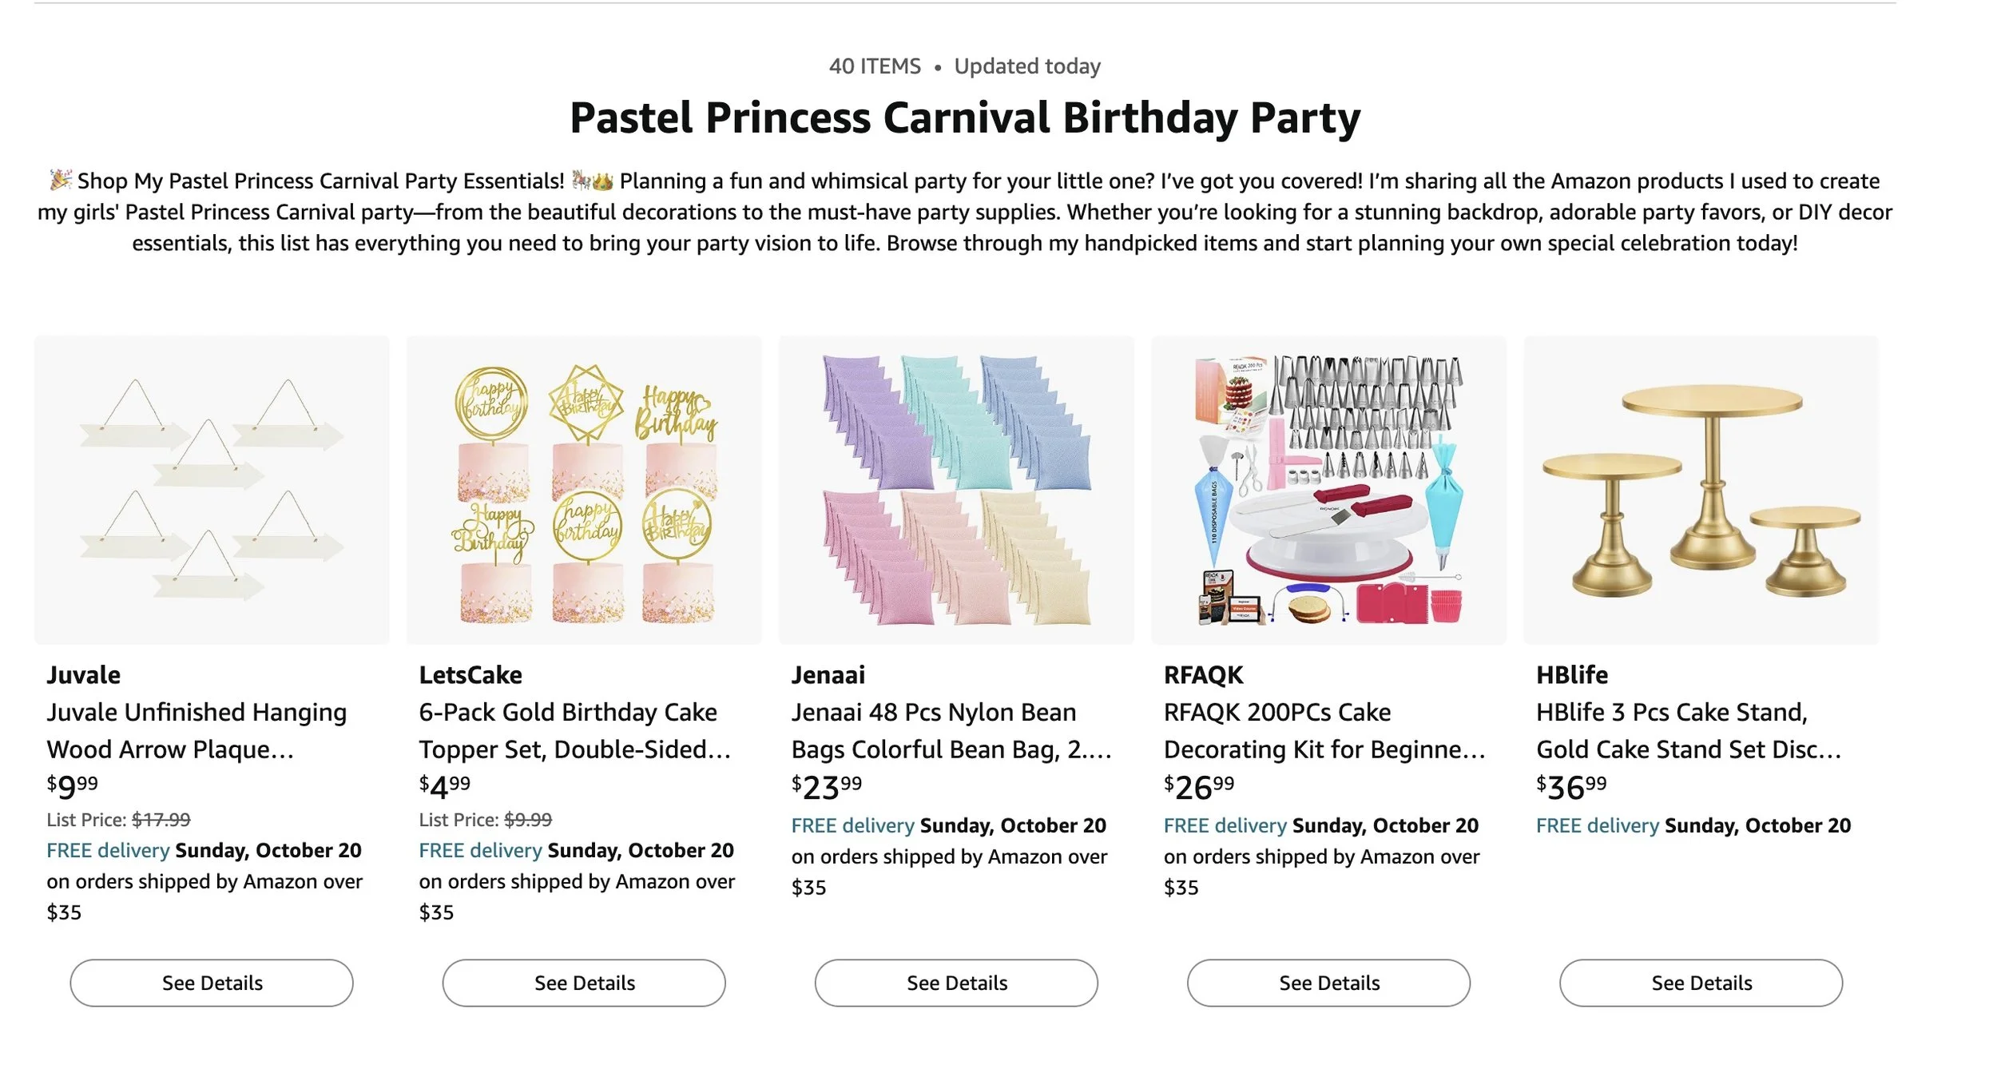Click the LetsCake brand name
Image resolution: width=1997 pixels, height=1069 pixels.
point(470,675)
